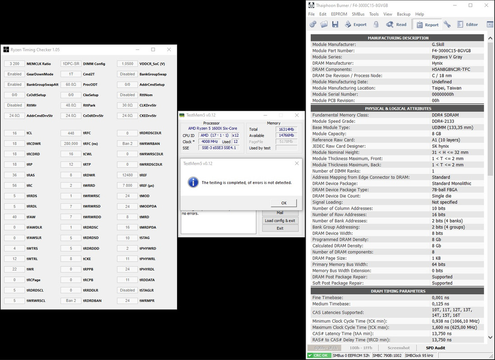The width and height of the screenshot is (495, 360).
Task: Open the Tools menu in Thaiphoon Burner
Action: [x=374, y=14]
